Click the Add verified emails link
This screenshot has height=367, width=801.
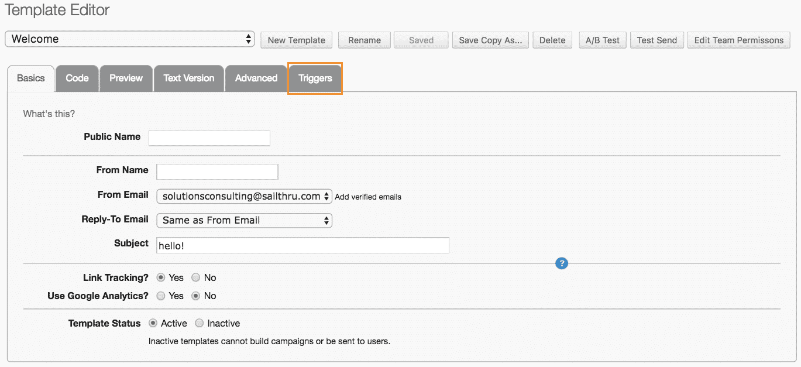368,197
